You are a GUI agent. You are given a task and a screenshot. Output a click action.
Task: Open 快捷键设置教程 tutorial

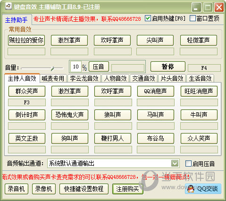pyautogui.click(x=84, y=189)
